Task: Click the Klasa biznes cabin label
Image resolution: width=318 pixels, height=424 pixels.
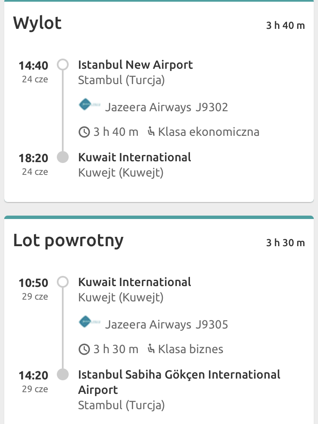Action: [191, 349]
